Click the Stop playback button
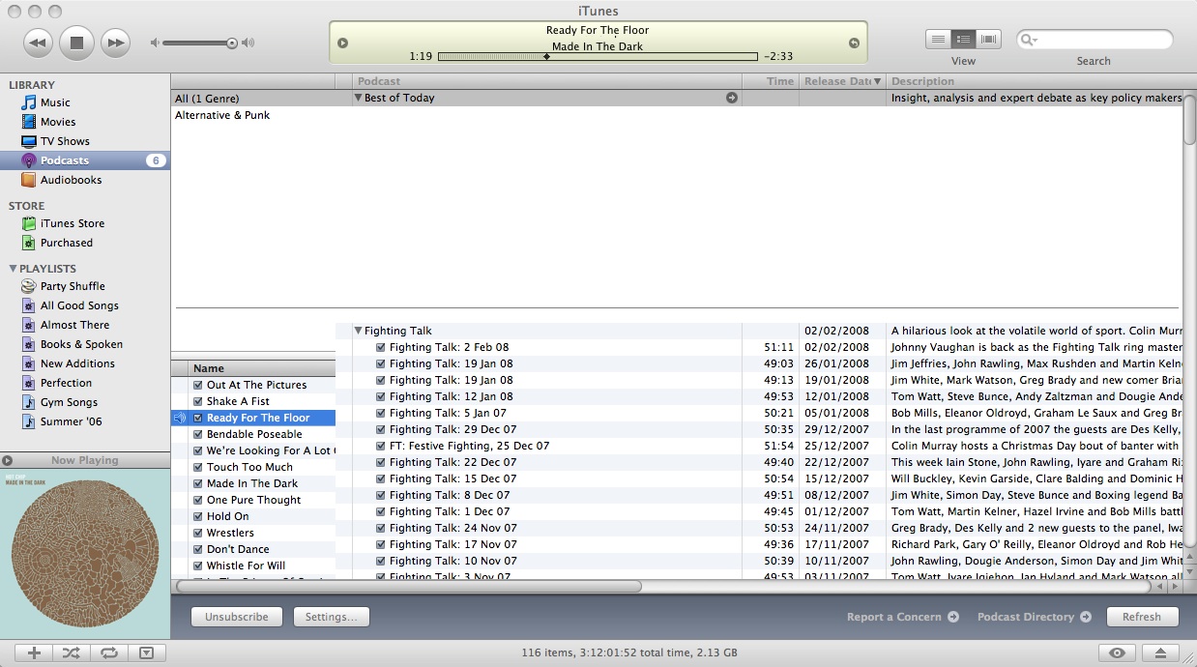This screenshot has height=667, width=1197. coord(76,43)
